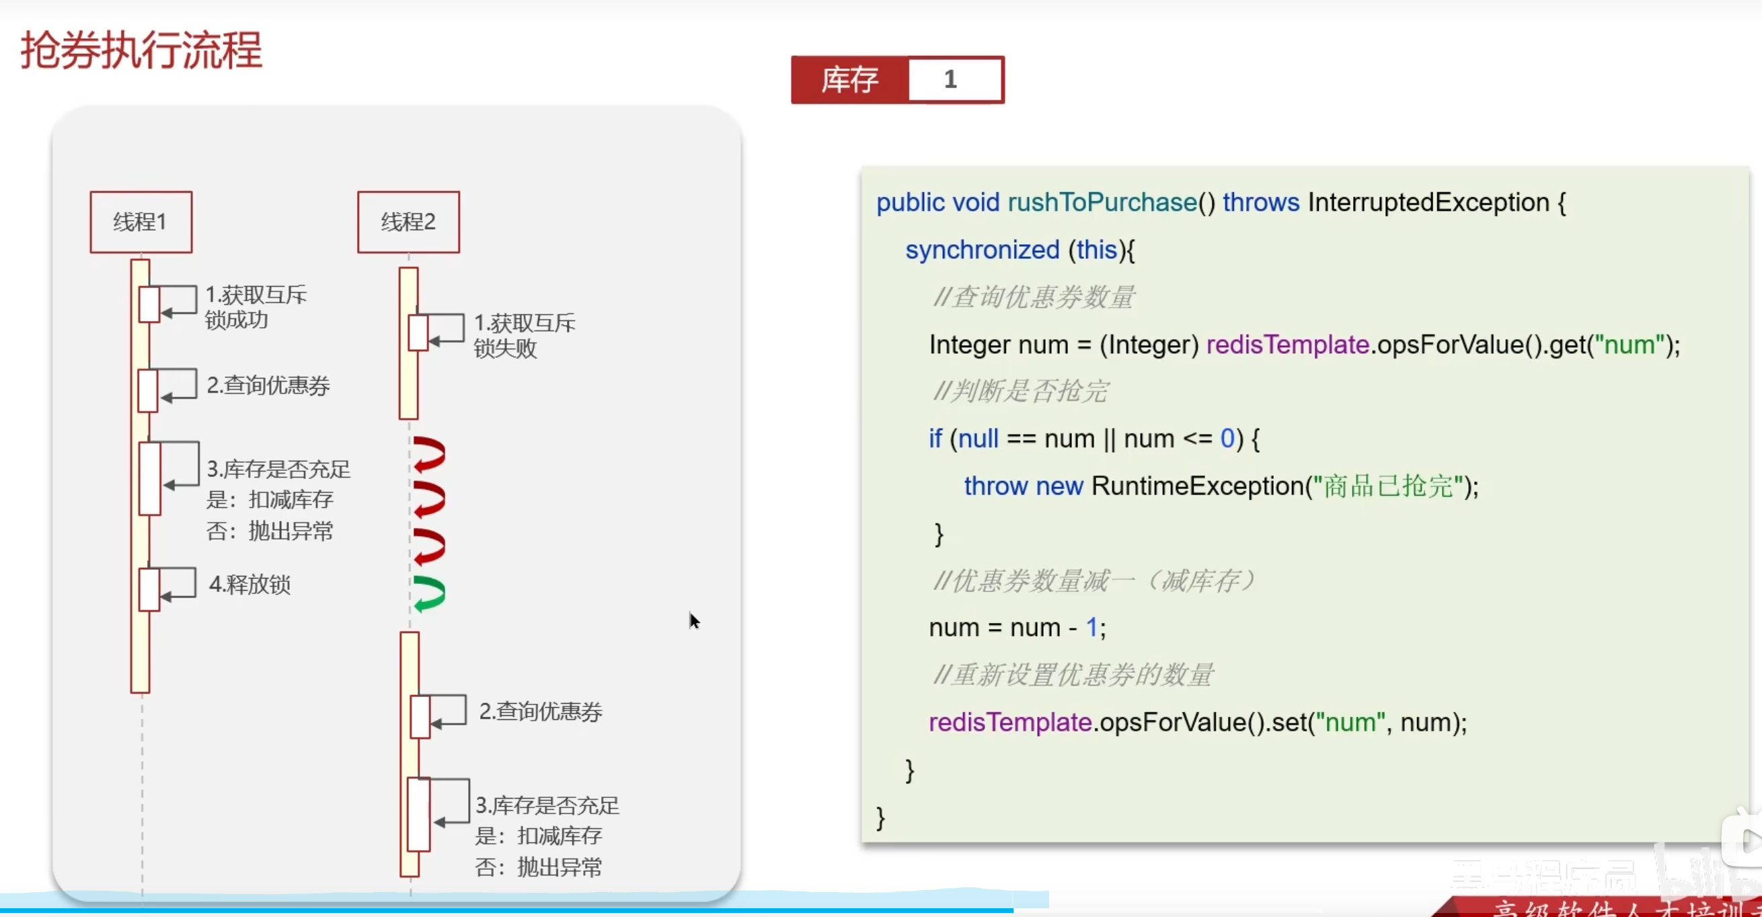
Task: Click the red 库存 label
Action: tap(849, 79)
